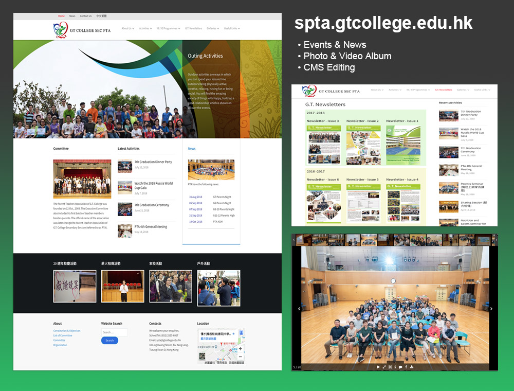Open the Organization footer link
The width and height of the screenshot is (514, 391).
(x=60, y=345)
